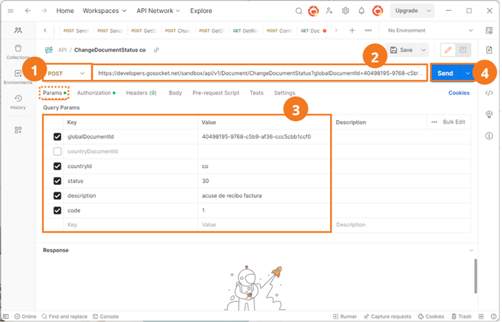Expand the Send button options arrow
The image size is (502, 322).
467,73
